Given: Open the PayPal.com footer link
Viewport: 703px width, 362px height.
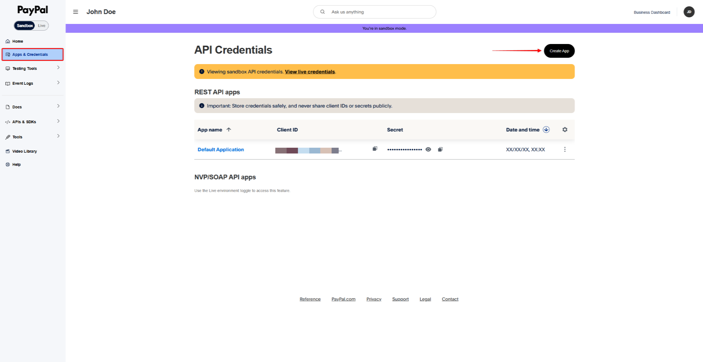Looking at the screenshot, I should 343,299.
